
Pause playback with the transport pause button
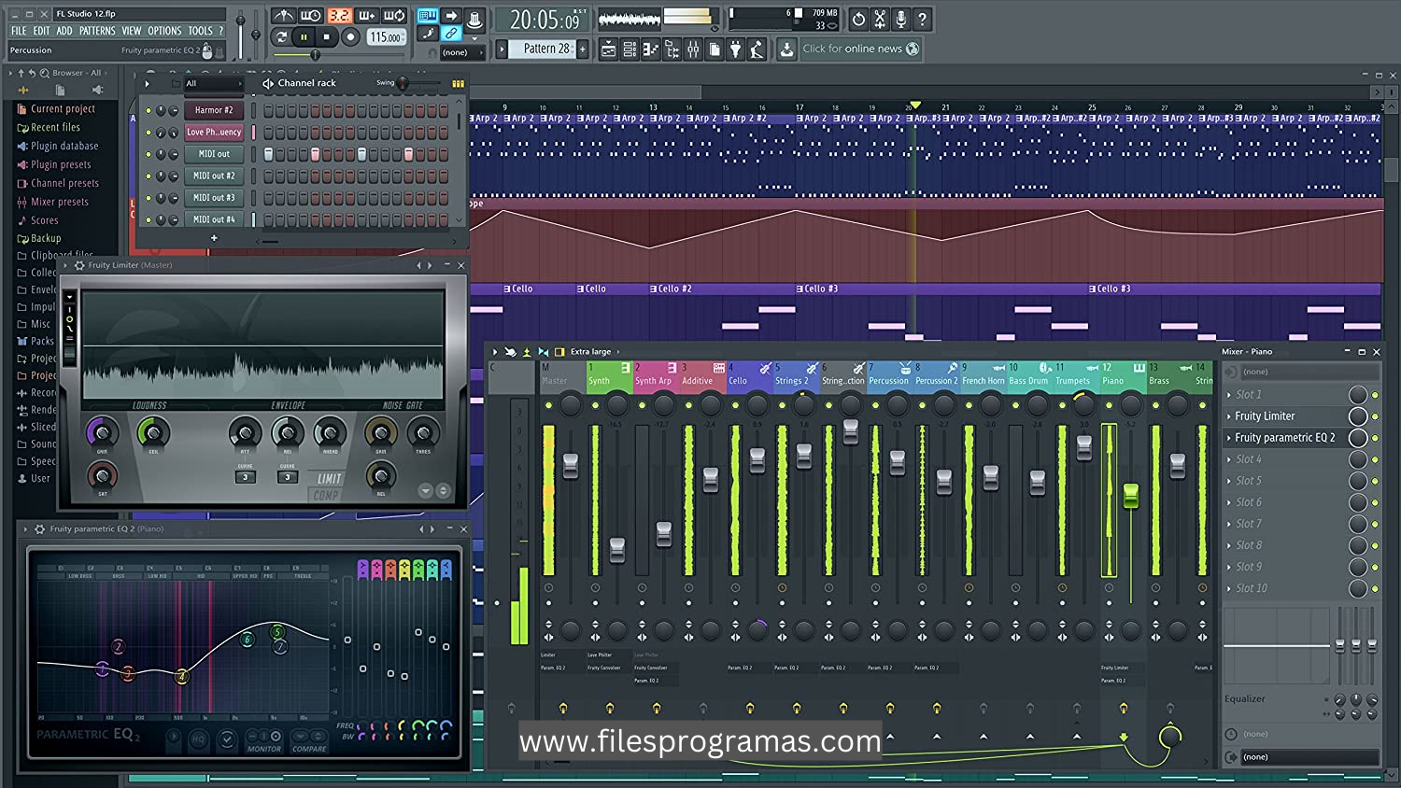[x=304, y=37]
